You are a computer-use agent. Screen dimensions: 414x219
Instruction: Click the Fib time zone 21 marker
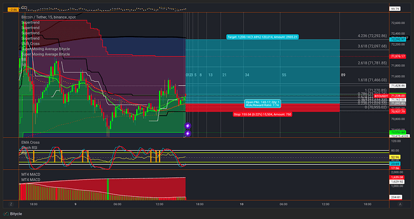[x=224, y=75]
